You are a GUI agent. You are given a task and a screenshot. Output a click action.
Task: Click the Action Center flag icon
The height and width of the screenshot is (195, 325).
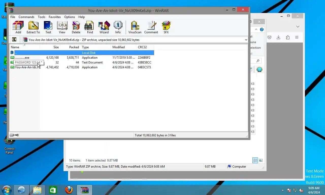pos(289,190)
